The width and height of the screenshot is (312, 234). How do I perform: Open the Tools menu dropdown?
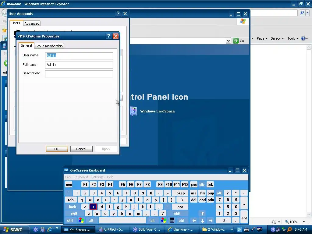click(x=292, y=38)
